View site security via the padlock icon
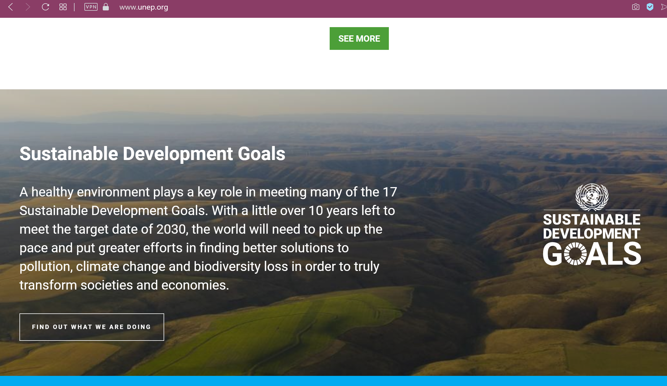Image resolution: width=667 pixels, height=386 pixels. coord(106,7)
